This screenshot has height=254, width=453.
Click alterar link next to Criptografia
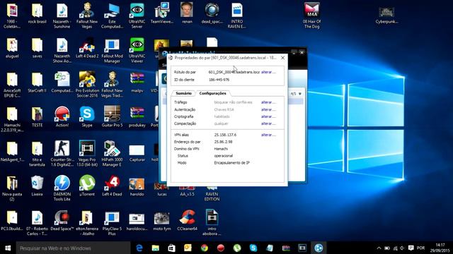(x=268, y=116)
